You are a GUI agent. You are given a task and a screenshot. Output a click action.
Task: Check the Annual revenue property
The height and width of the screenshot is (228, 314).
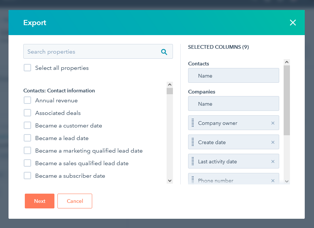pyautogui.click(x=27, y=100)
